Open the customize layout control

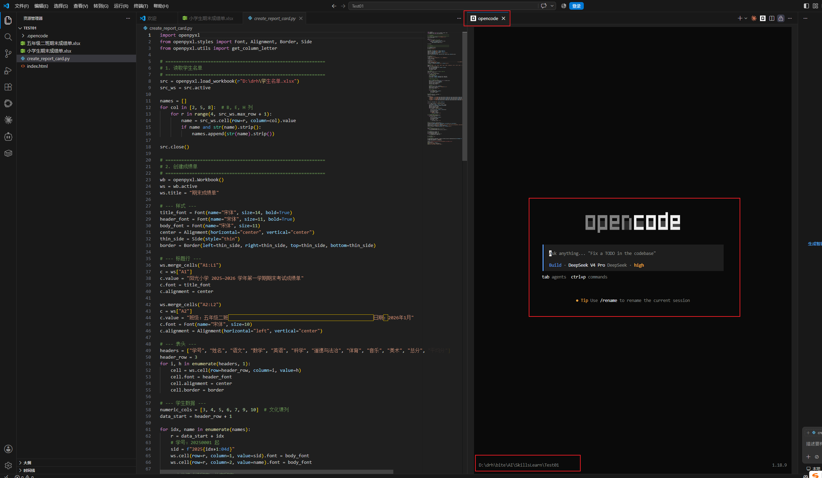[815, 6]
